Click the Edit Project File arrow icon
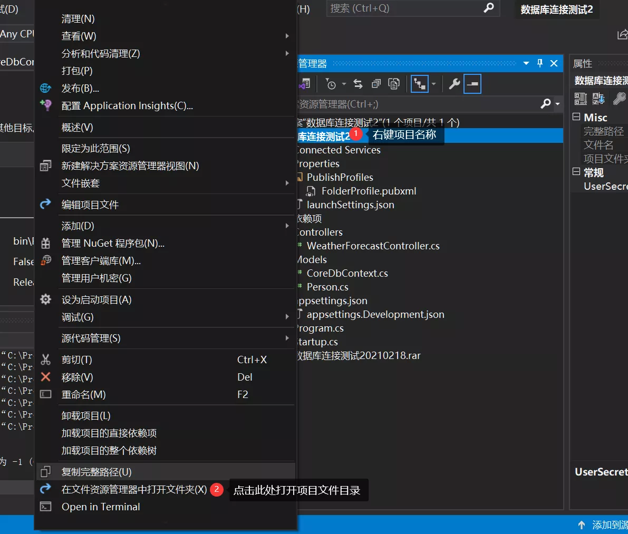This screenshot has width=628, height=534. tap(46, 204)
